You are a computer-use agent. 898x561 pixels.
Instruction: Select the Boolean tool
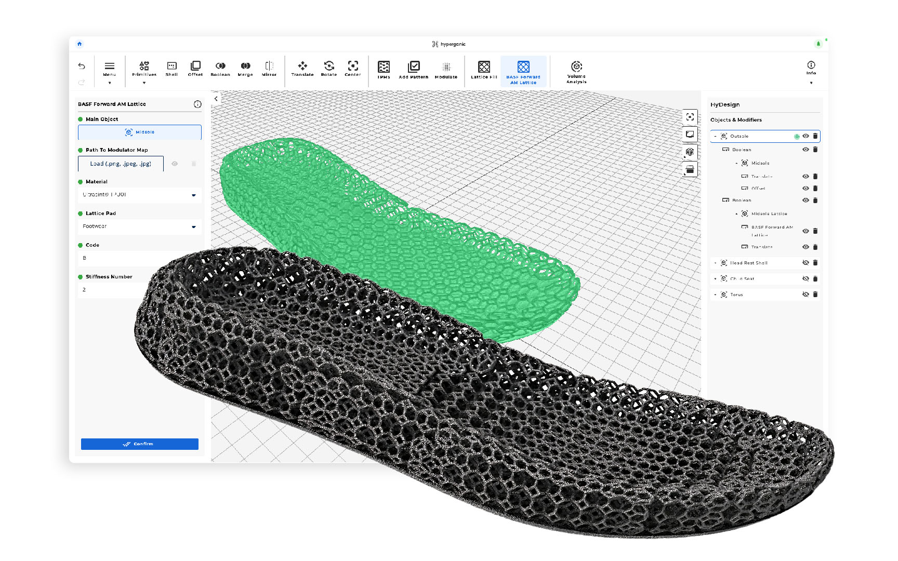(220, 69)
